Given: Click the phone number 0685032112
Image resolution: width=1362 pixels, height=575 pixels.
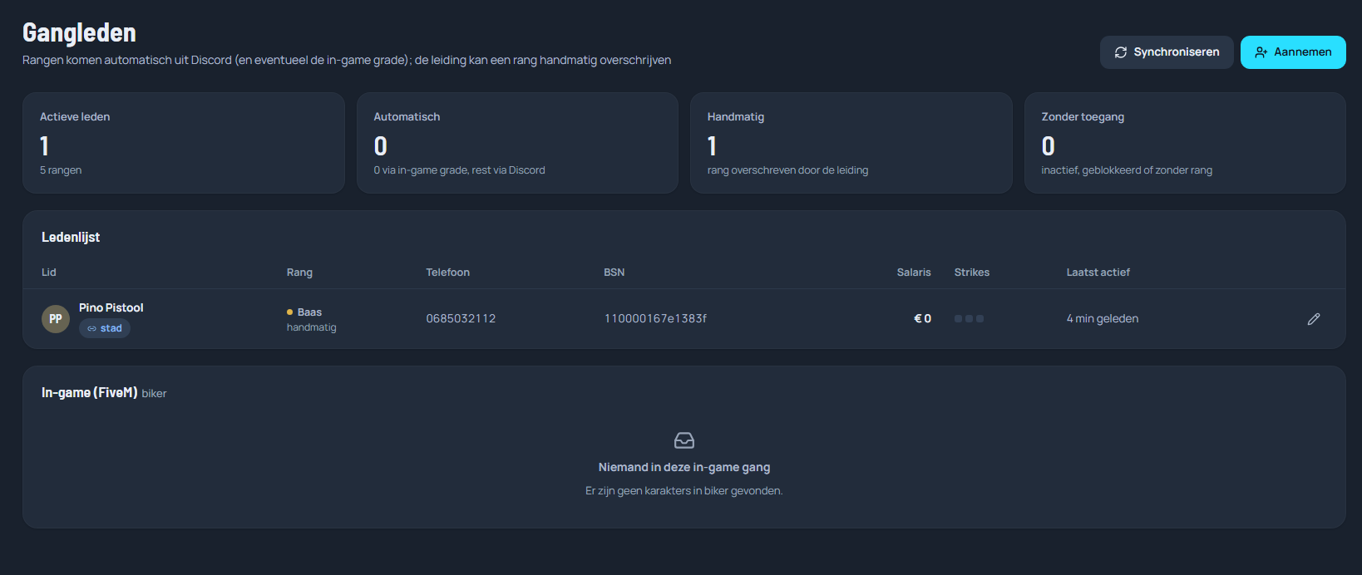Looking at the screenshot, I should pyautogui.click(x=461, y=319).
